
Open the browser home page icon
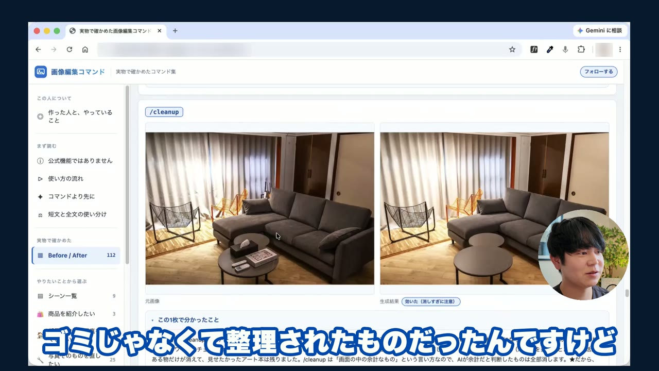click(85, 49)
